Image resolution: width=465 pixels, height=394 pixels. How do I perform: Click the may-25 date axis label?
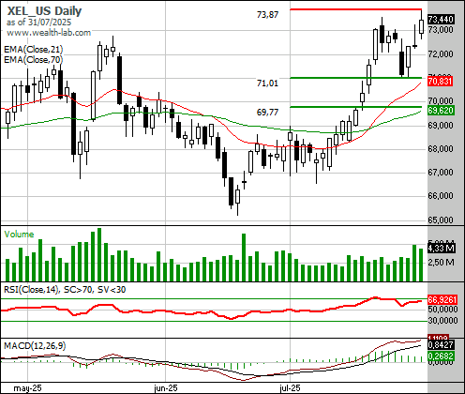click(x=27, y=388)
